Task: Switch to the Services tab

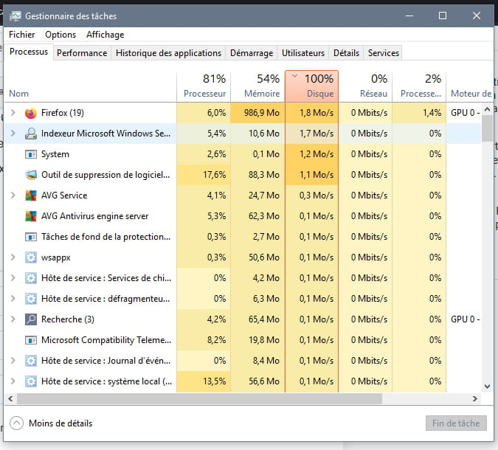Action: coord(384,53)
